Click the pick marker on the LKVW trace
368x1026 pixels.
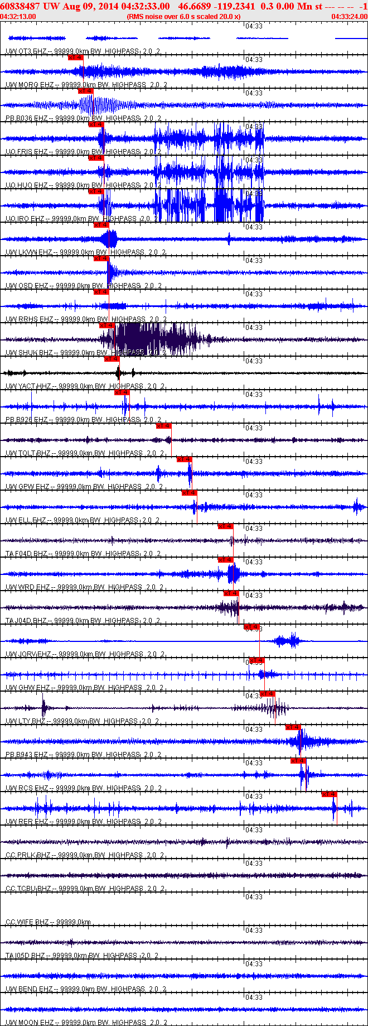(x=101, y=224)
